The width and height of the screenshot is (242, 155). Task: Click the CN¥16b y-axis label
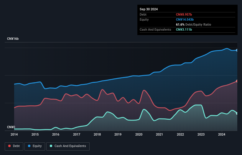tap(13, 39)
